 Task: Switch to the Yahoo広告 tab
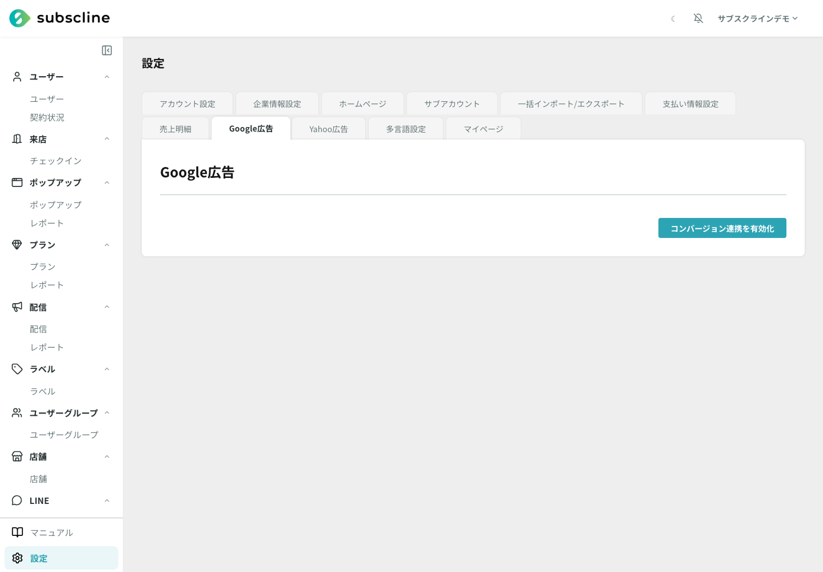(x=329, y=129)
